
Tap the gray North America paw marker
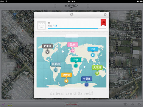pyautogui.click(x=47, y=52)
